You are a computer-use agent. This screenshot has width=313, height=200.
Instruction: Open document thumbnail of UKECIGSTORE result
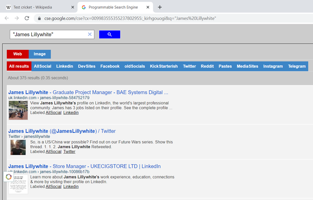point(18,184)
